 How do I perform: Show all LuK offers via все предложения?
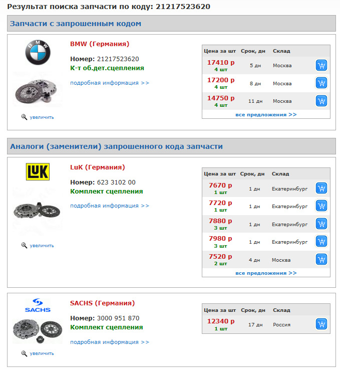(x=266, y=273)
